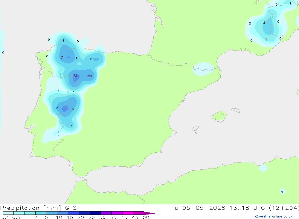Click the '3' precipitation value in Portugal

point(71,126)
